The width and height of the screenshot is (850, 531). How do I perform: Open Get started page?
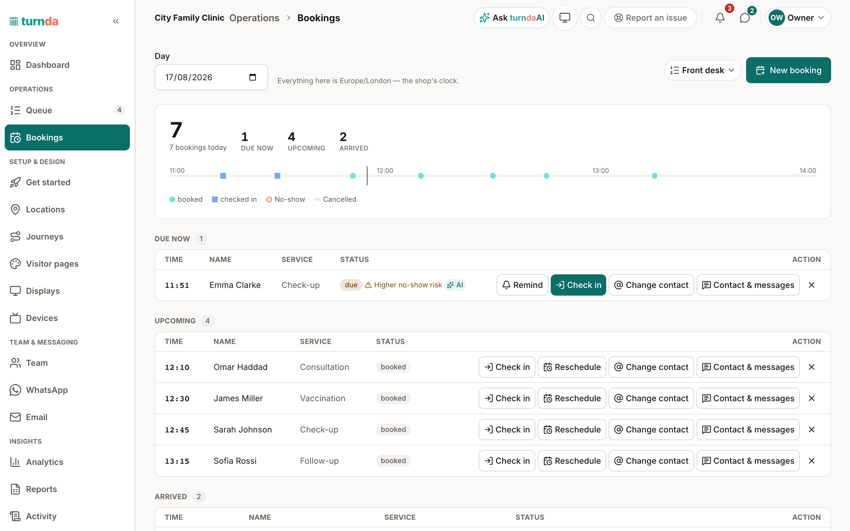[67, 182]
